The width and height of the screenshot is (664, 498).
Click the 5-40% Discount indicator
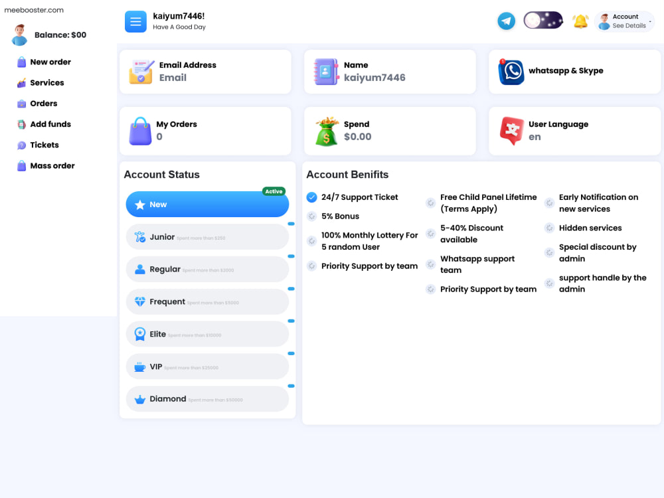pos(431,234)
